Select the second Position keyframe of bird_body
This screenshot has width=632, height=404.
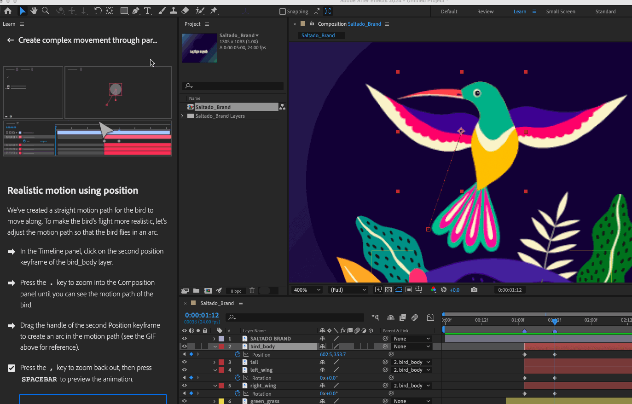click(x=555, y=355)
